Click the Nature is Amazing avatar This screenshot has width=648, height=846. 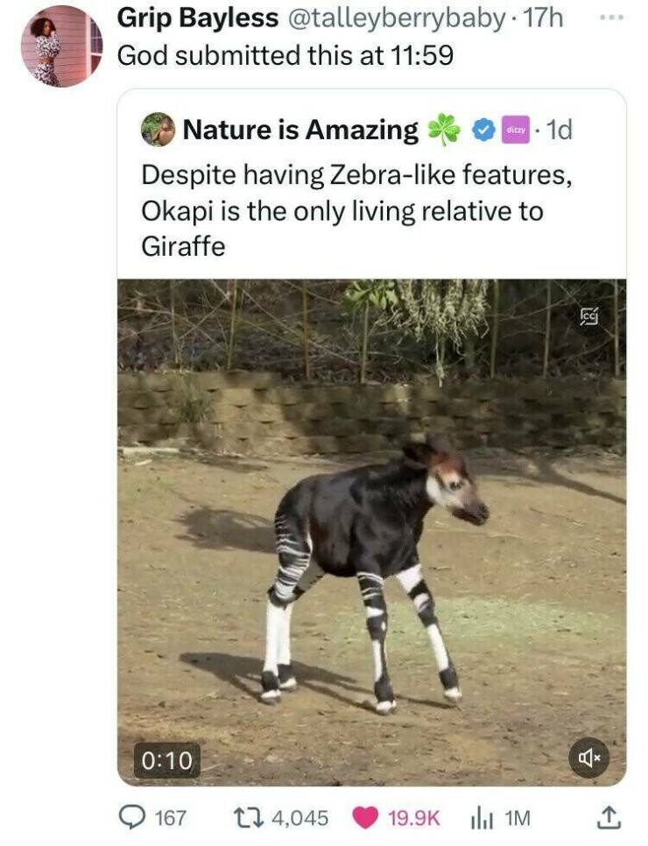pyautogui.click(x=158, y=130)
